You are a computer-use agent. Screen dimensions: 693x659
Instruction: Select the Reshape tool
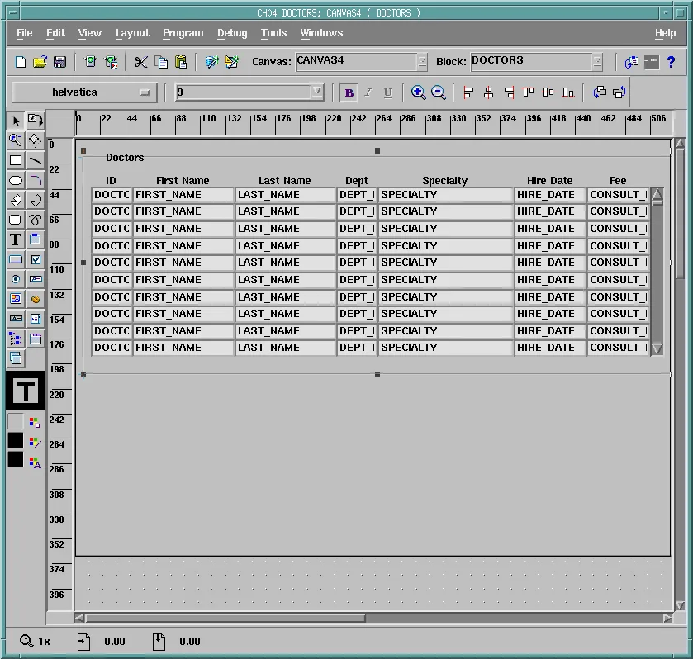(x=36, y=140)
